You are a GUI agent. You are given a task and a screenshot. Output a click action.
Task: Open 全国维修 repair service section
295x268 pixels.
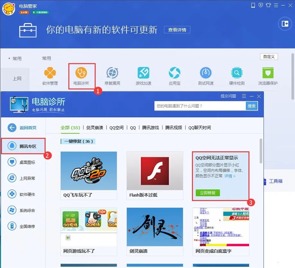[x=23, y=226]
